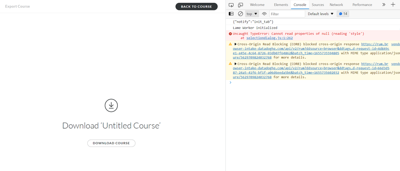Toggle the inspect element picker icon
Screen dimensions: 400x171
(231, 5)
